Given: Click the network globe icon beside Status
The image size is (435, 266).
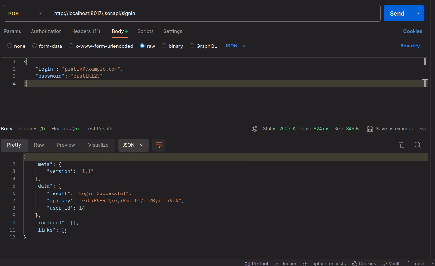Looking at the screenshot, I should pyautogui.click(x=255, y=129).
